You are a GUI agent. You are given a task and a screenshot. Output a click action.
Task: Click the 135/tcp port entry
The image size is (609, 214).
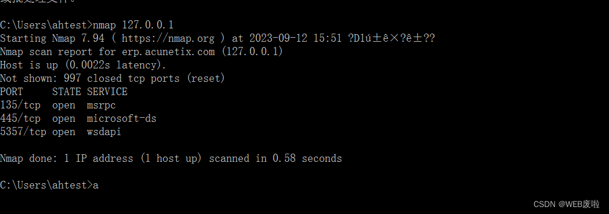tap(20, 105)
